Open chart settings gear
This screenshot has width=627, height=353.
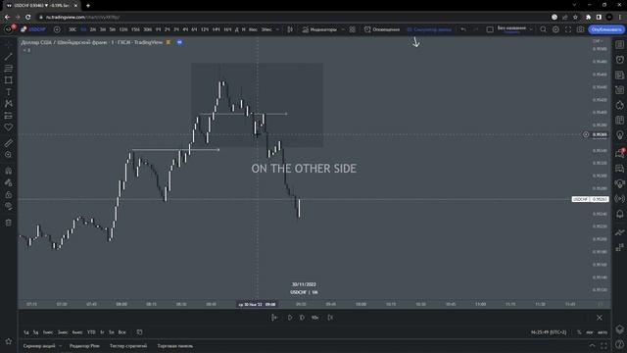[x=555, y=29]
